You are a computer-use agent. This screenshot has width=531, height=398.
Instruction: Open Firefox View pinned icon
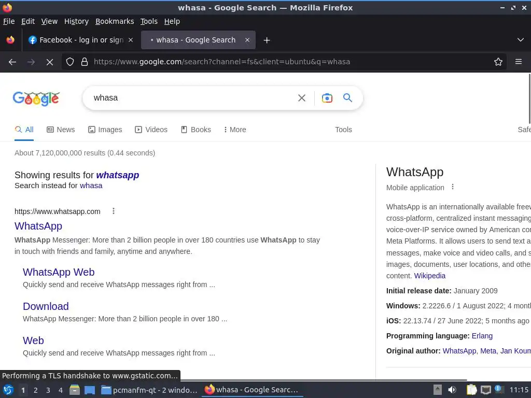(x=10, y=40)
